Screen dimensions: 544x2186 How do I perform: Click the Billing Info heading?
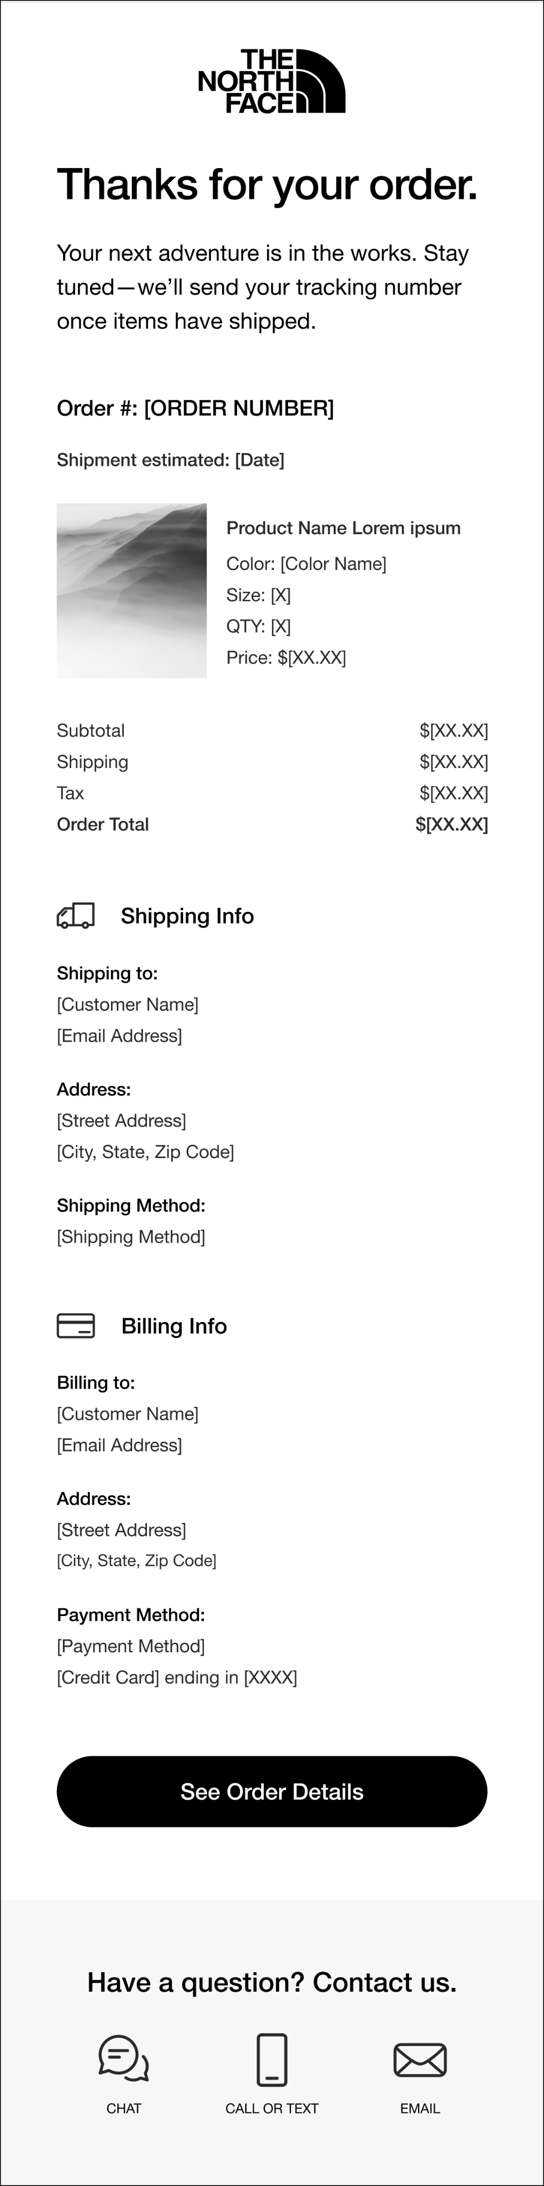(x=174, y=1326)
